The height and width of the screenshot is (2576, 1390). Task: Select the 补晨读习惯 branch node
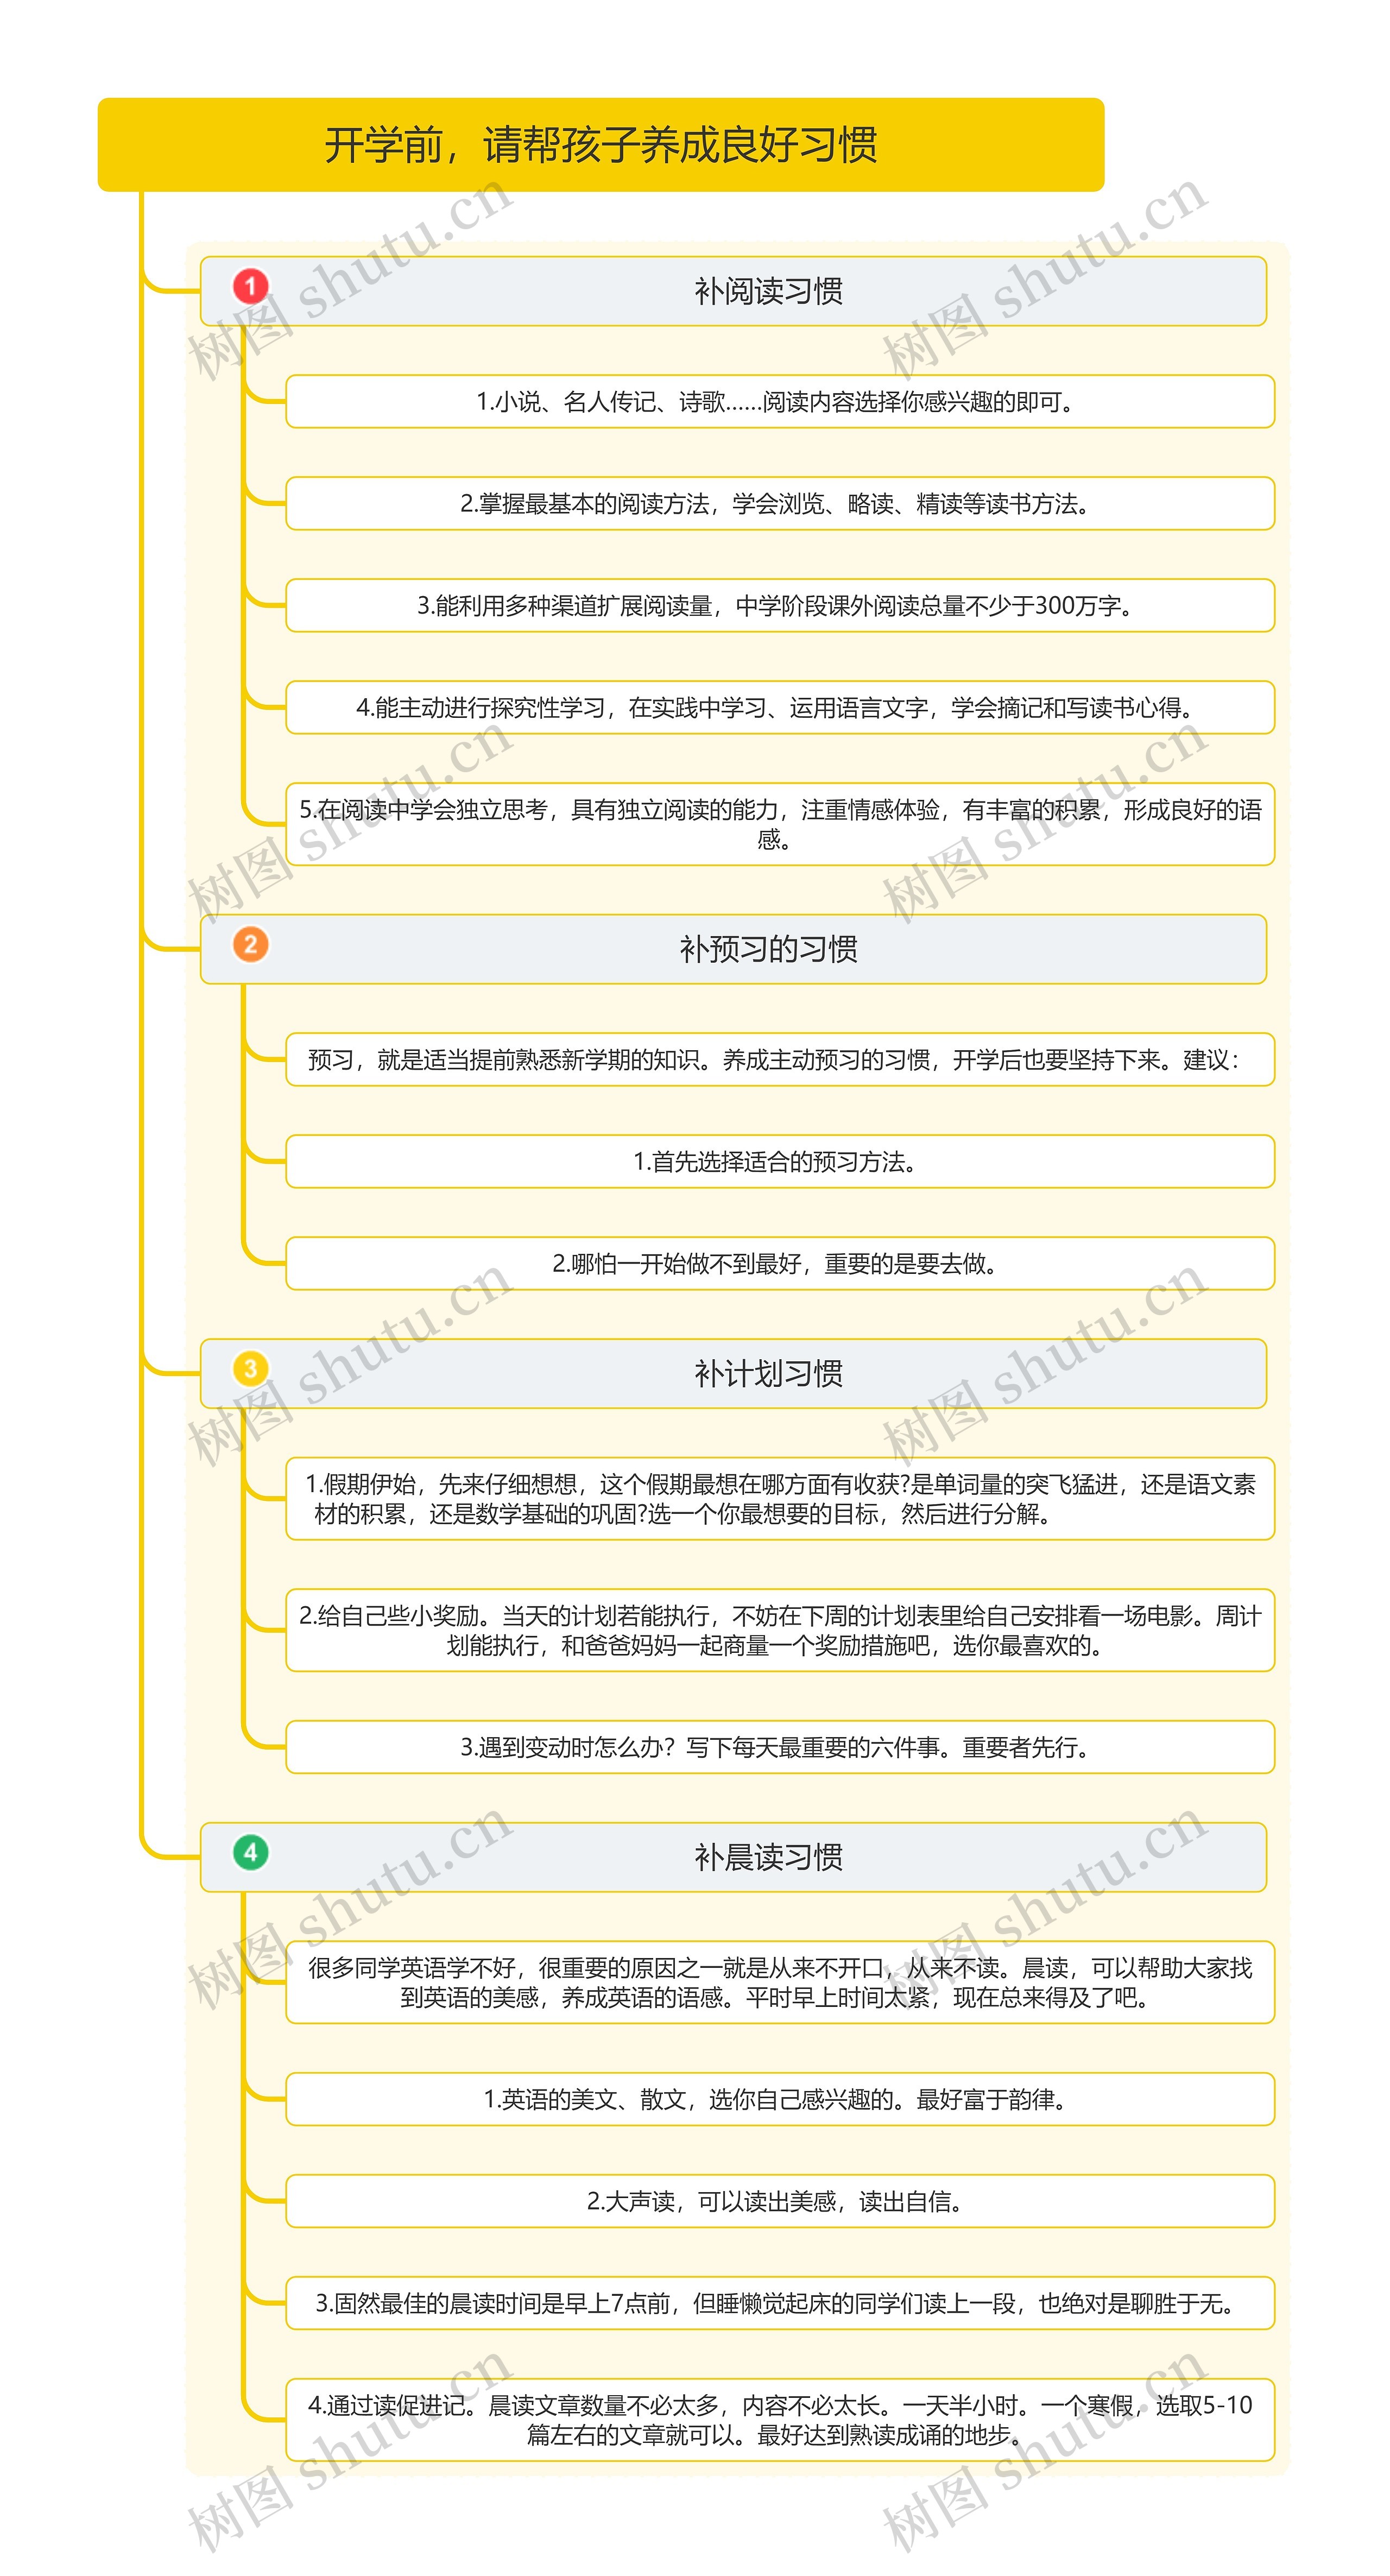733,1857
